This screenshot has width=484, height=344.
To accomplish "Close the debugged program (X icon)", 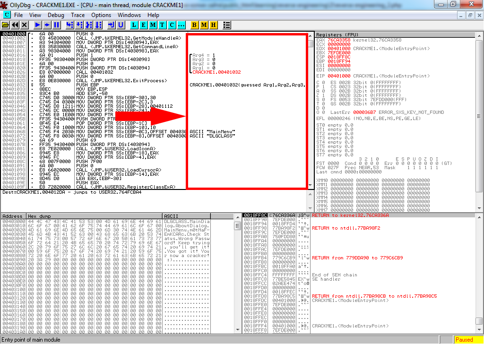I will click(x=25, y=25).
